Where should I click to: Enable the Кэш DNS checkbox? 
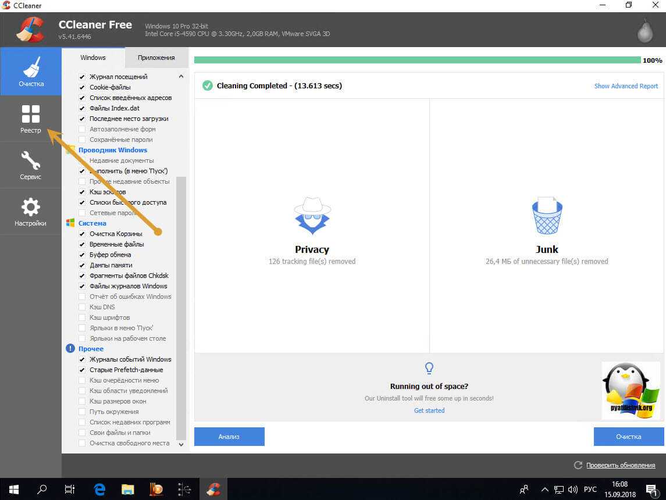(82, 307)
